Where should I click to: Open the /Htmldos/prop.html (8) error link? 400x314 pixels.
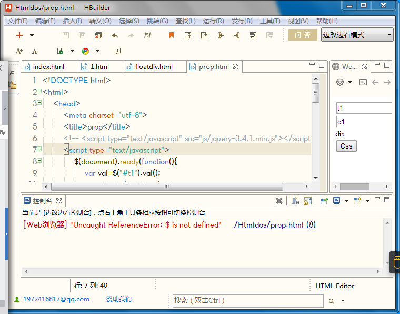pos(275,224)
